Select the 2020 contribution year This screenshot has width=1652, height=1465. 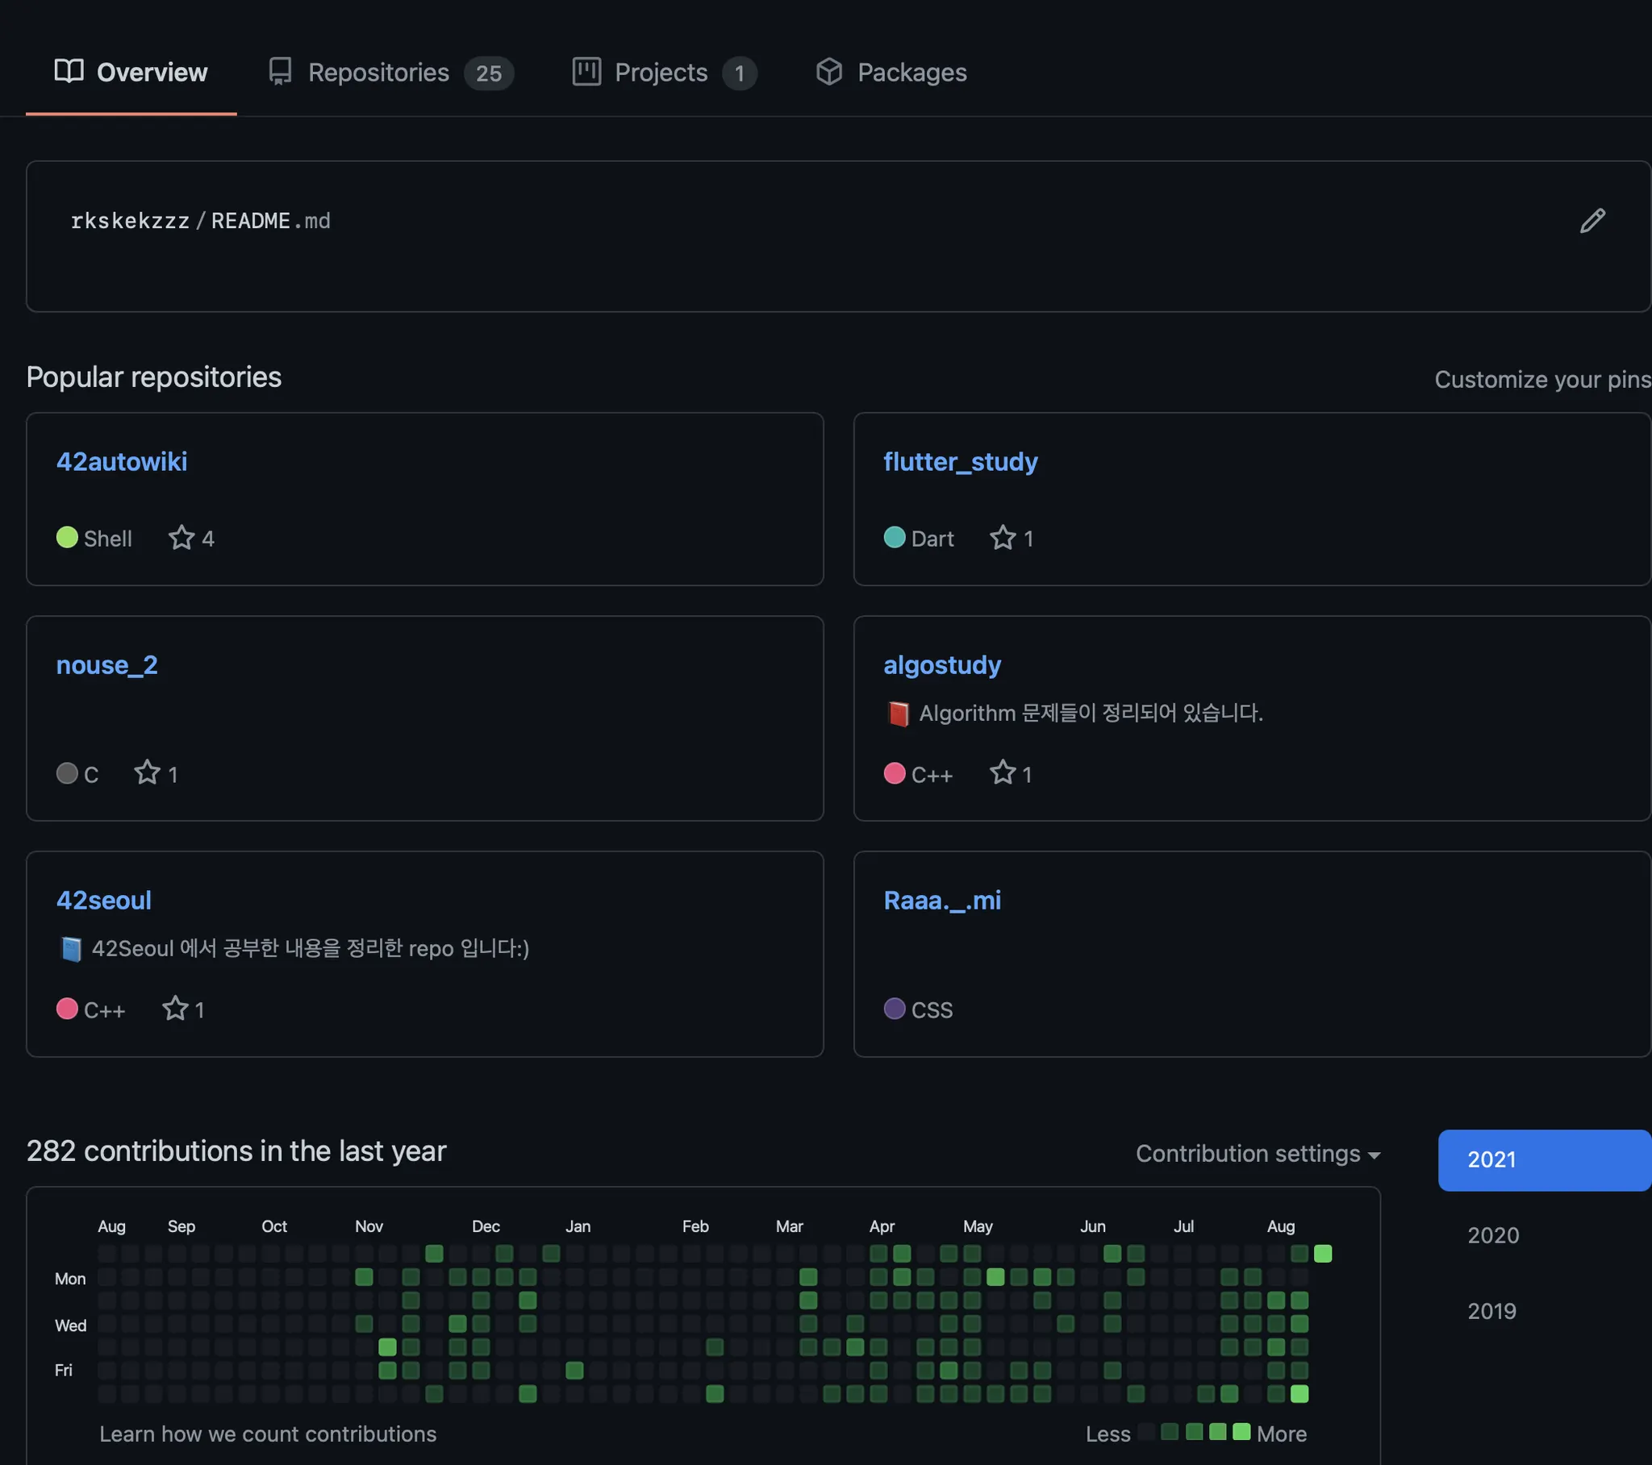[x=1493, y=1234]
